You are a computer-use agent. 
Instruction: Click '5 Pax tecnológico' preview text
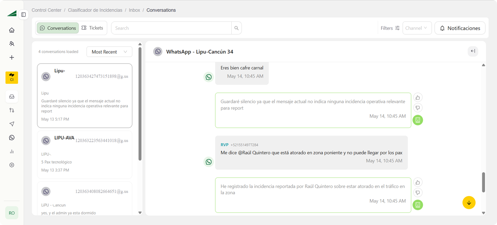(56, 162)
